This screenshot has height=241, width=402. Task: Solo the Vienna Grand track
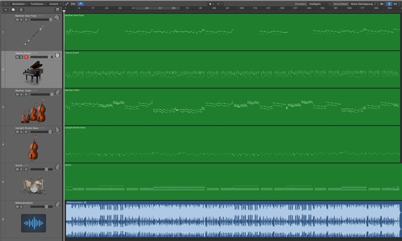pyautogui.click(x=21, y=57)
